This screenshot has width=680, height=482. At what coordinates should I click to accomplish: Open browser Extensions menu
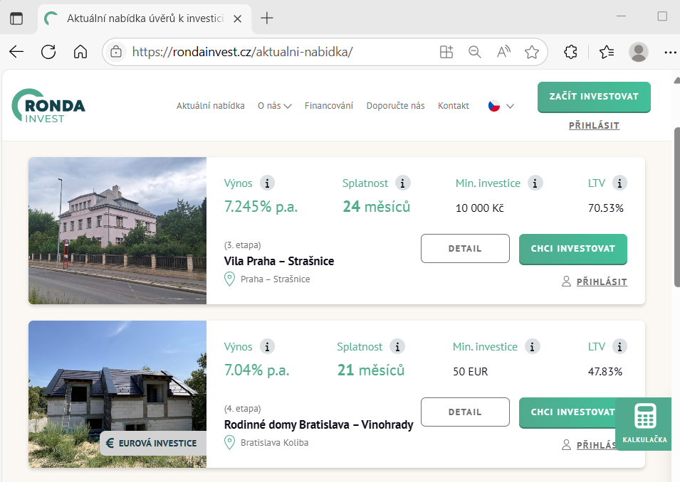coord(570,52)
